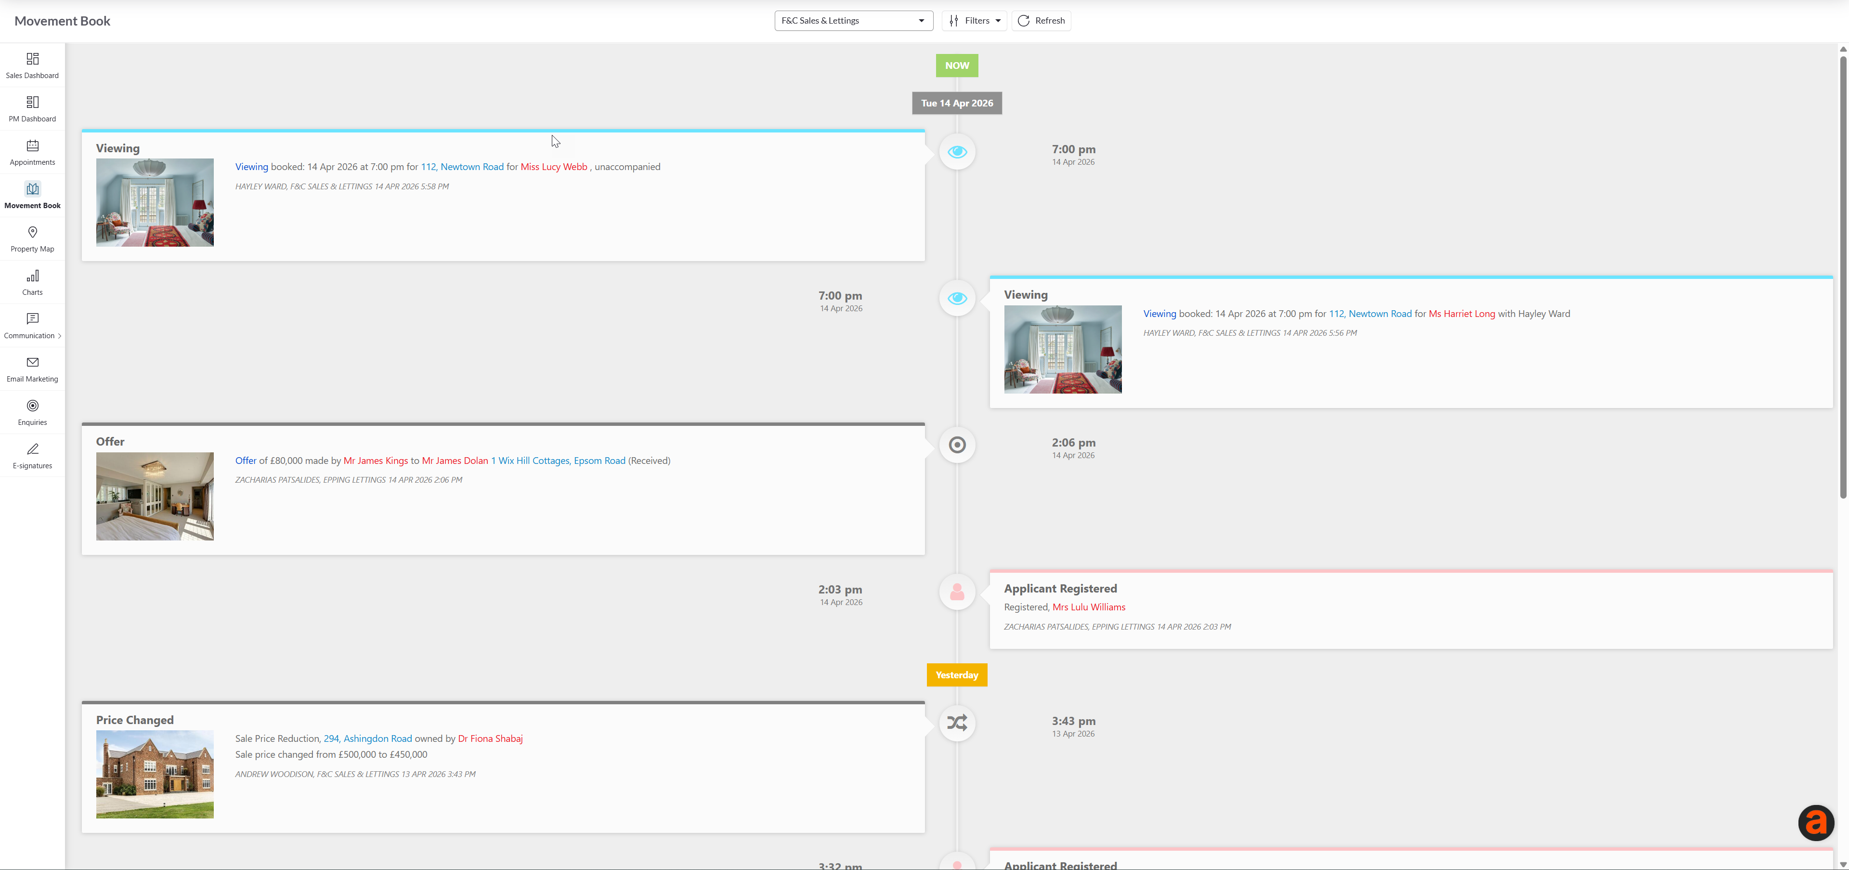1849x870 pixels.
Task: Click the eye icon for Harriet Long viewing
Action: click(957, 299)
